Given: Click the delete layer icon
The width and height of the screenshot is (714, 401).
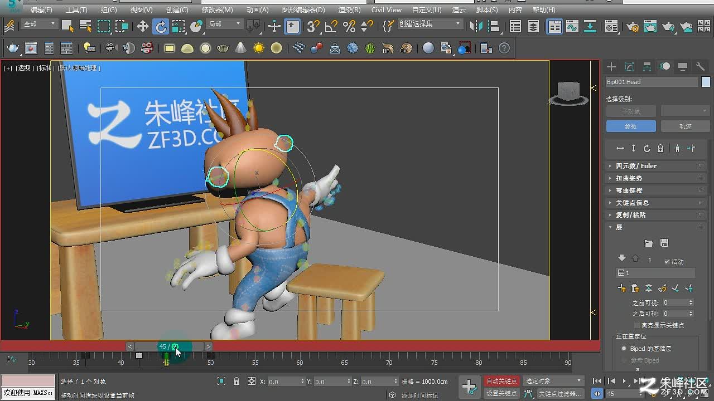Looking at the screenshot, I should [635, 288].
